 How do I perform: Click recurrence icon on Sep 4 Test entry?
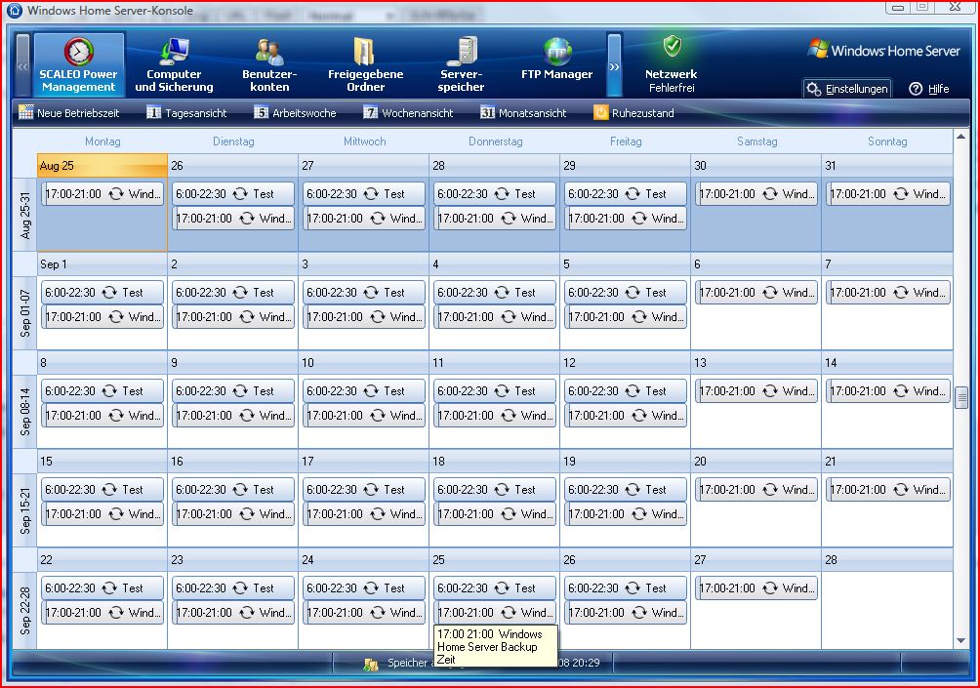(502, 293)
